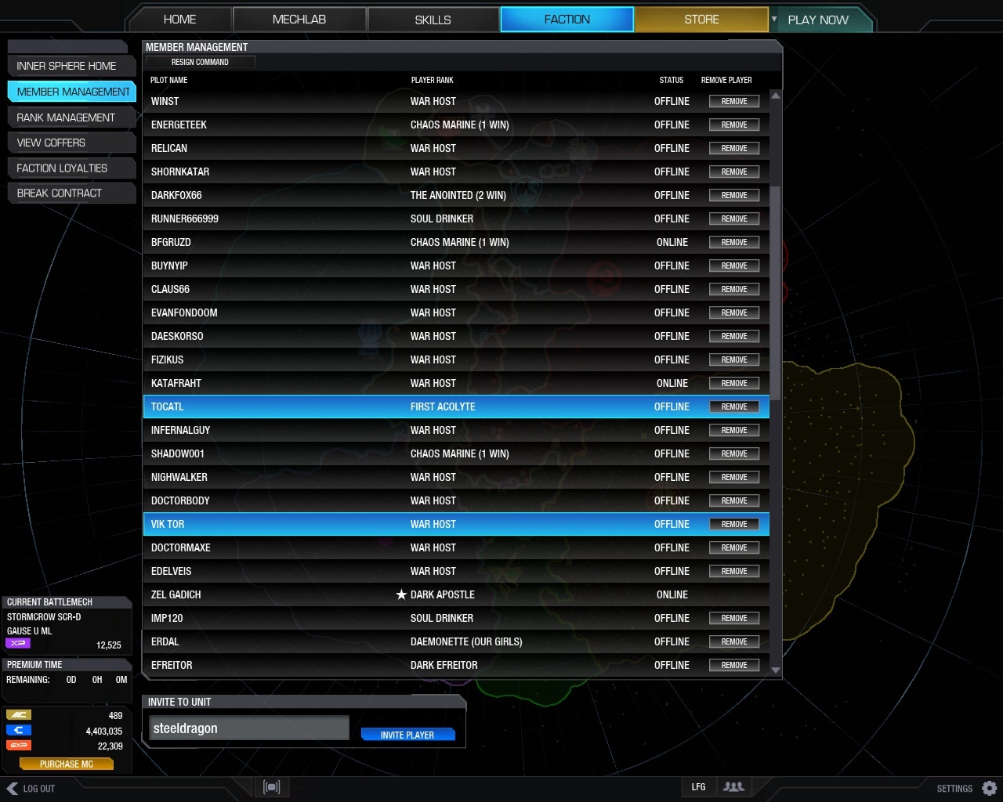The height and width of the screenshot is (802, 1003).
Task: Remove player BFGRUZD
Action: 734,242
